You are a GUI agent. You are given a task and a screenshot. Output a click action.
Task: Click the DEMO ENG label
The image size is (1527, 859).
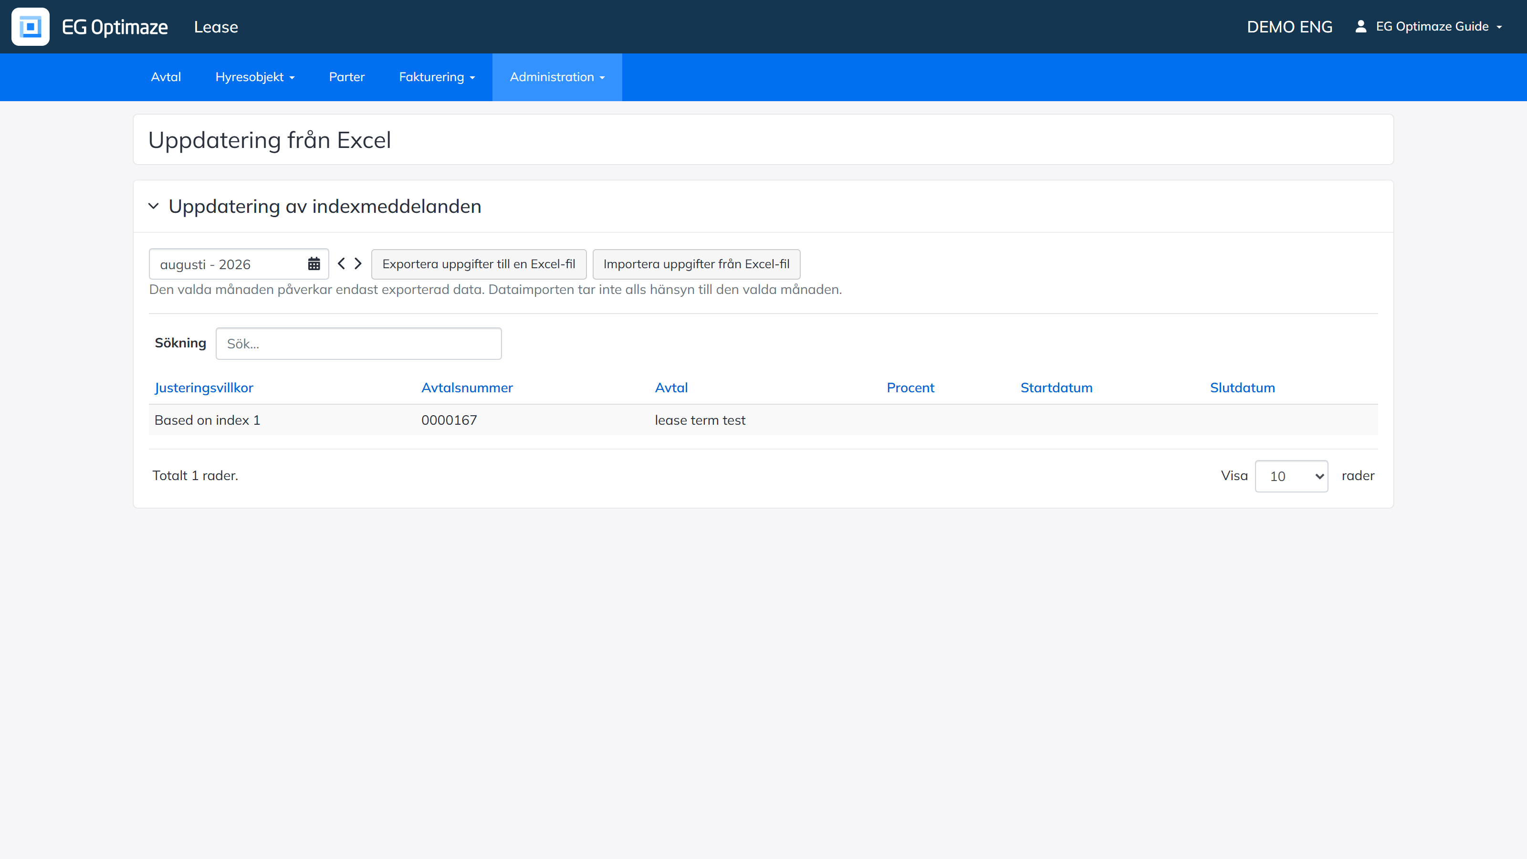(1290, 27)
